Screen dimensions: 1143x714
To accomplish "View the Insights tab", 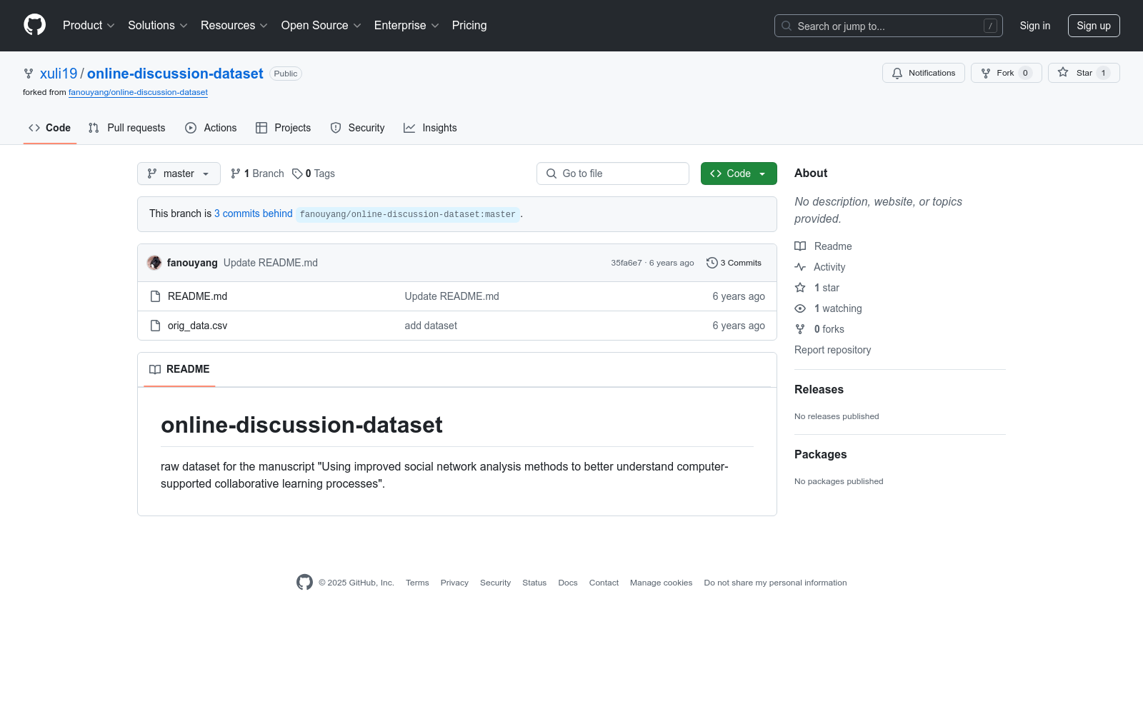I will [x=430, y=128].
